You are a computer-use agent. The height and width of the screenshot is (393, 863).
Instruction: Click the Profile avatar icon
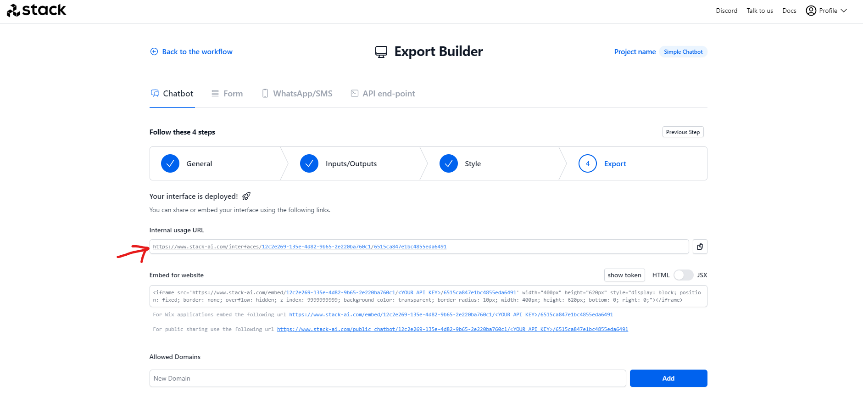point(811,11)
